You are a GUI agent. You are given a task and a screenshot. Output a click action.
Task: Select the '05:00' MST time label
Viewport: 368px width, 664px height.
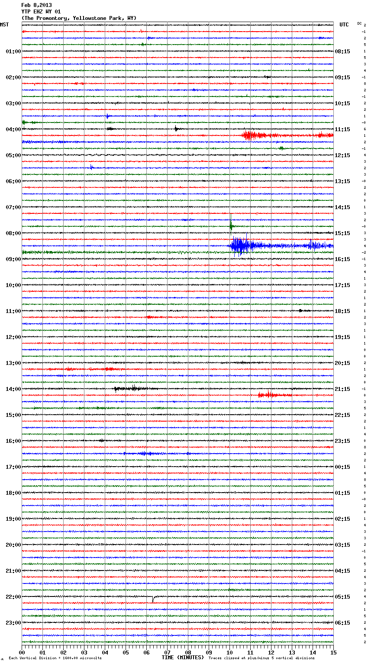pyautogui.click(x=13, y=155)
